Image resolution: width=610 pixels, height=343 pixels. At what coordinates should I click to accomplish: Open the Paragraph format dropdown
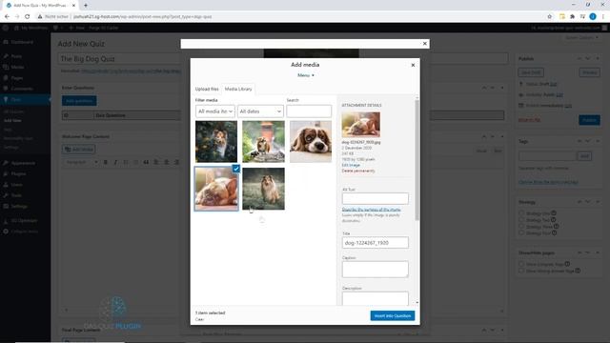[x=82, y=162]
